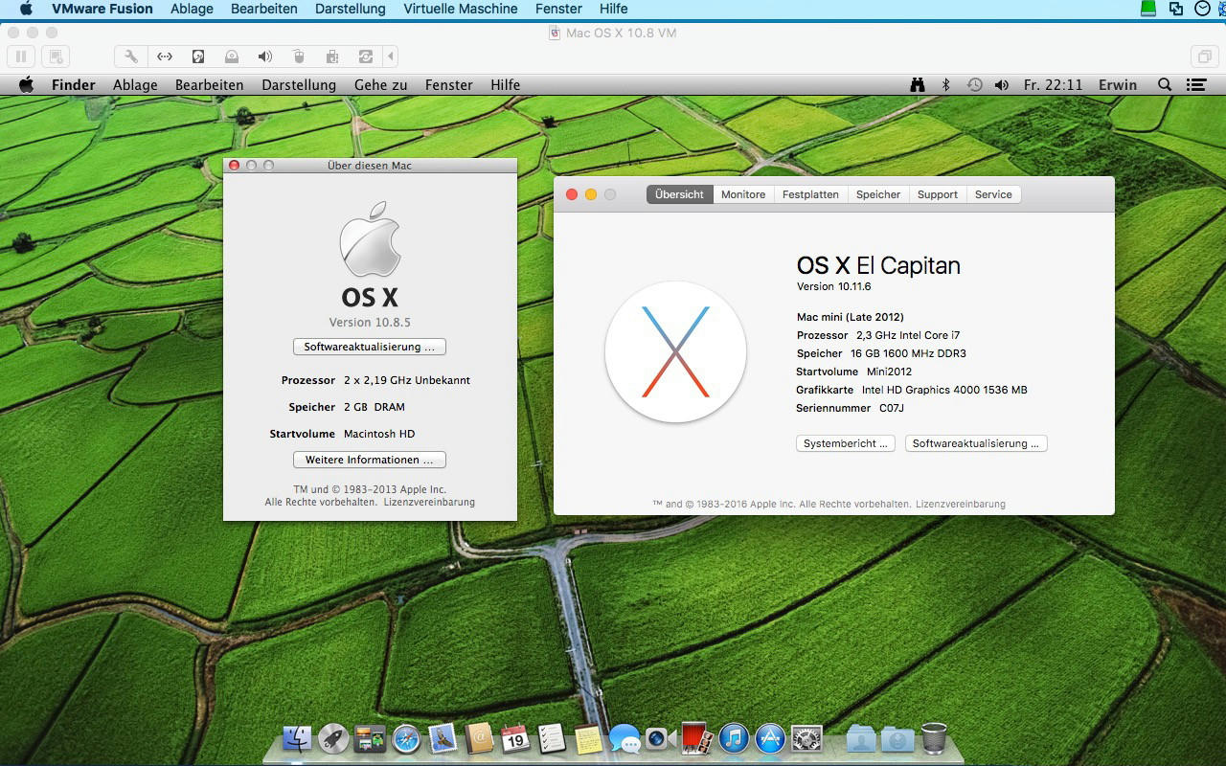Click the 'Fr. 22:11' clock
This screenshot has width=1226, height=766.
tap(1053, 84)
